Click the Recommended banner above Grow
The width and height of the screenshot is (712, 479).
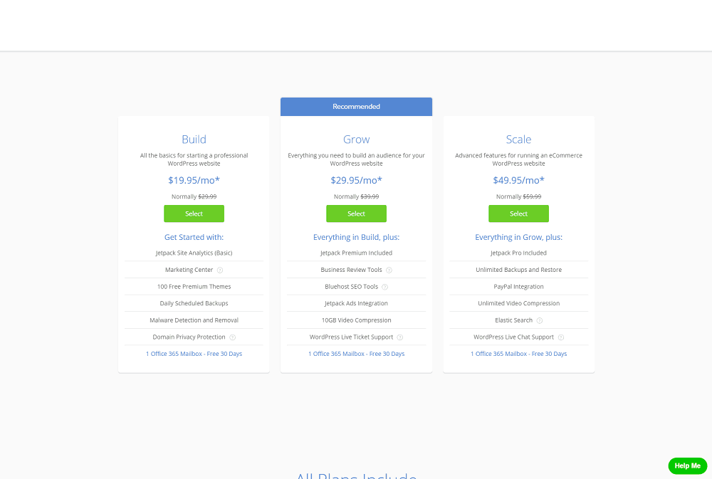tap(357, 107)
